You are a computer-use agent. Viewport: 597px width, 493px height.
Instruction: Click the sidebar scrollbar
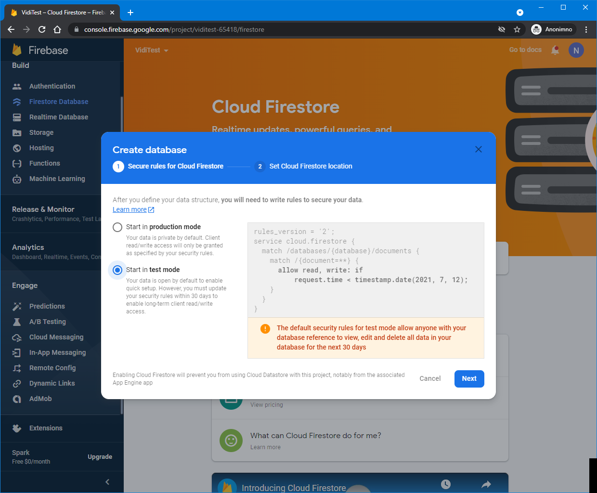121,255
